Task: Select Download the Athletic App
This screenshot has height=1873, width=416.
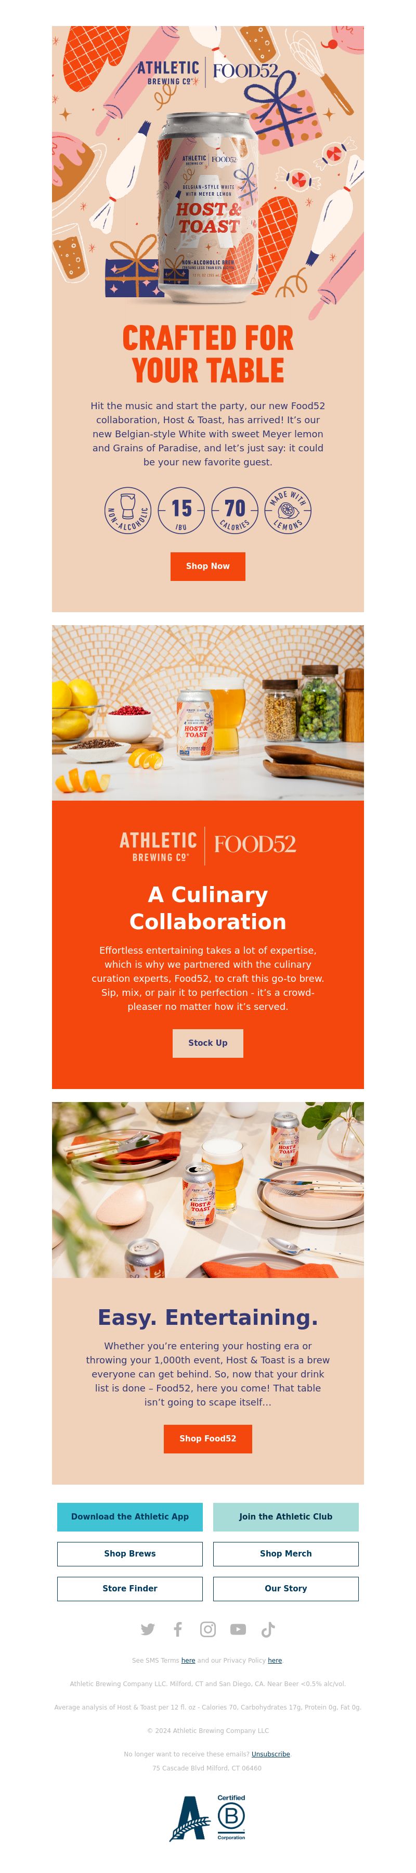Action: pos(130,1517)
